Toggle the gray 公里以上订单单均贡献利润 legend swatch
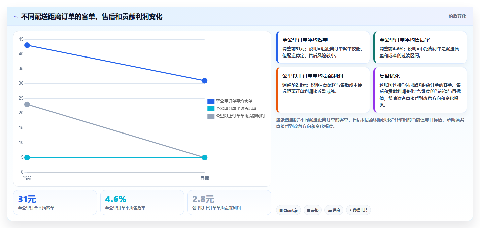 pyautogui.click(x=211, y=116)
